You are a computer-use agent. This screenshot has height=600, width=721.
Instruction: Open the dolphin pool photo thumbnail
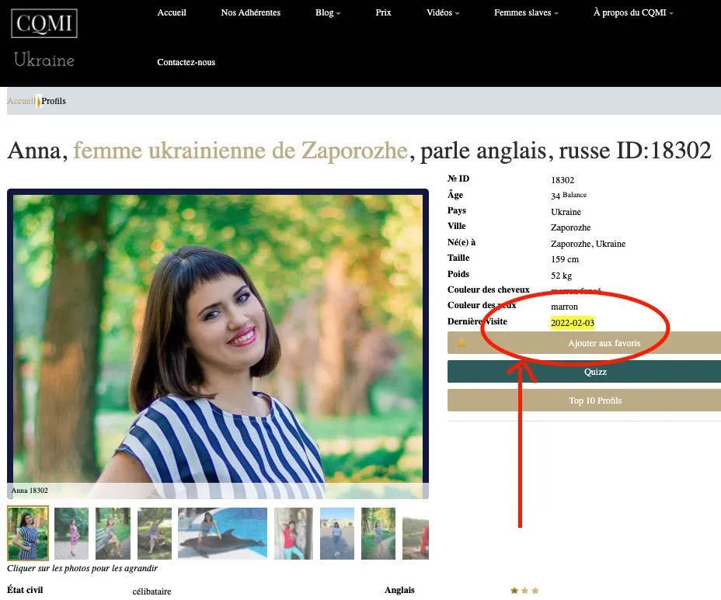[x=222, y=533]
